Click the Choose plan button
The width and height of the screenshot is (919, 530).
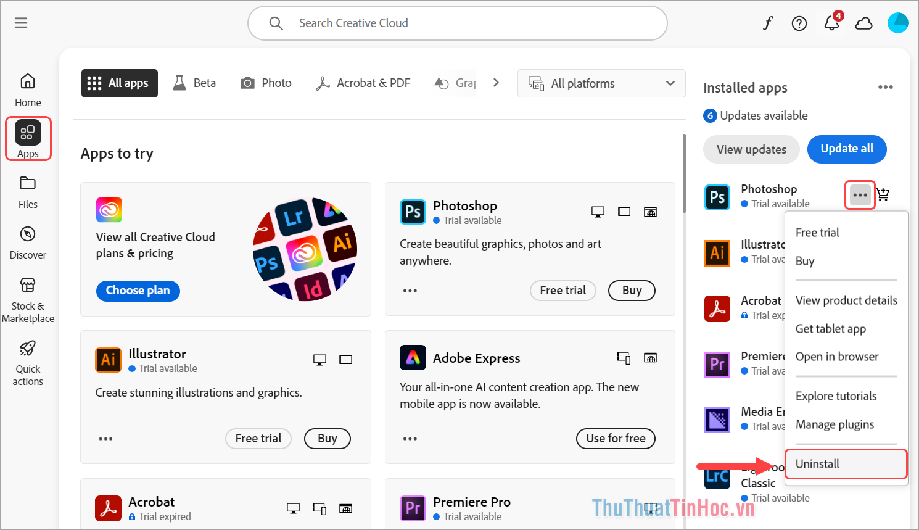[138, 291]
